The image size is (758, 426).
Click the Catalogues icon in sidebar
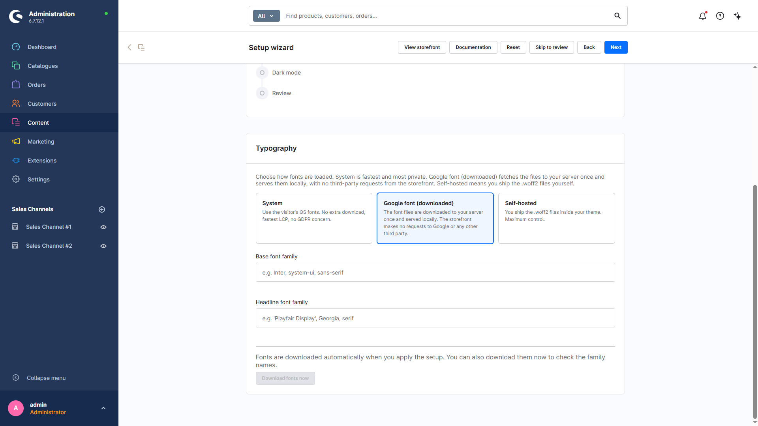pyautogui.click(x=16, y=66)
